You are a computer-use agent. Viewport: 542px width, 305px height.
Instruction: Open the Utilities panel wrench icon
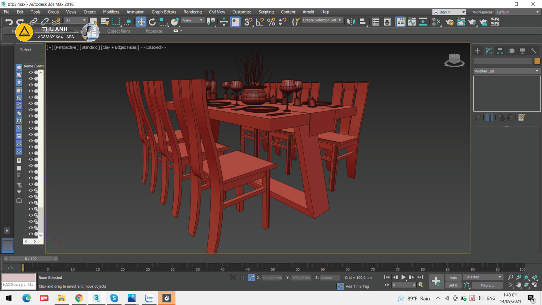coord(534,51)
